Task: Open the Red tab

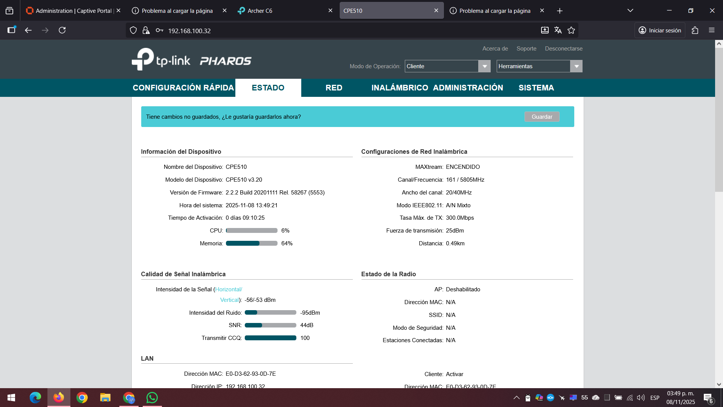Action: coord(334,88)
